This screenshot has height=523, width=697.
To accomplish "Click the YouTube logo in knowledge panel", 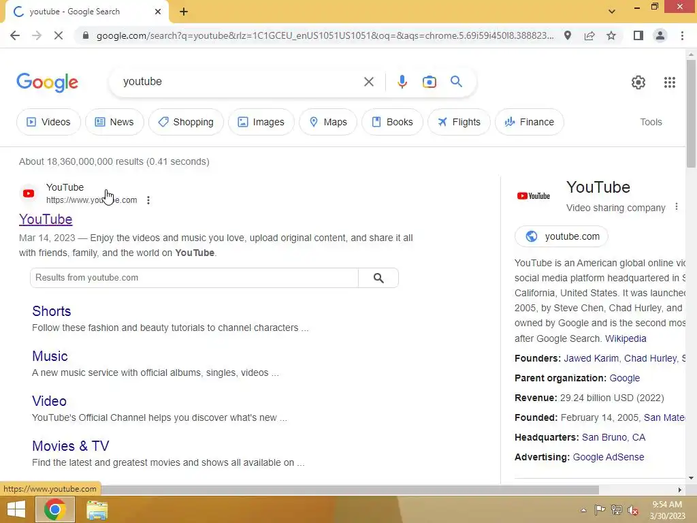I will point(534,195).
